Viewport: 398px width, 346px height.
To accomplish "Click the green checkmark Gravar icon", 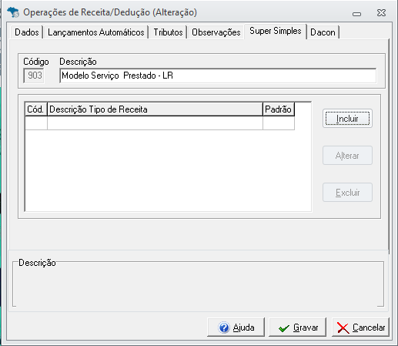I will tap(284, 328).
